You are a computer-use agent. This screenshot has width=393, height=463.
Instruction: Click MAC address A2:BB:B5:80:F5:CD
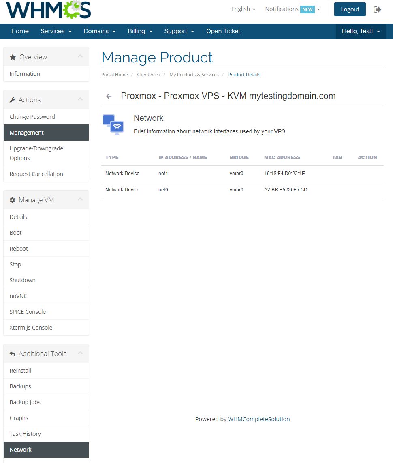click(286, 190)
